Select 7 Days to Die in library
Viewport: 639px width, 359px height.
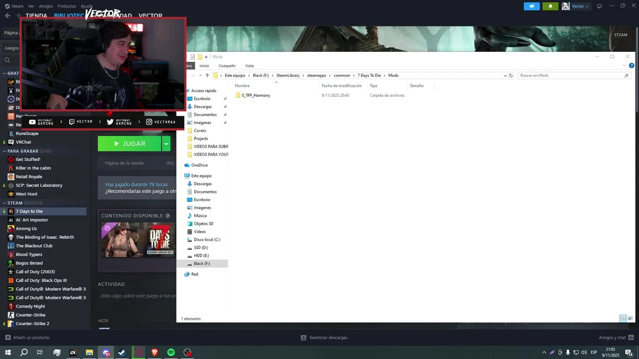(43, 211)
